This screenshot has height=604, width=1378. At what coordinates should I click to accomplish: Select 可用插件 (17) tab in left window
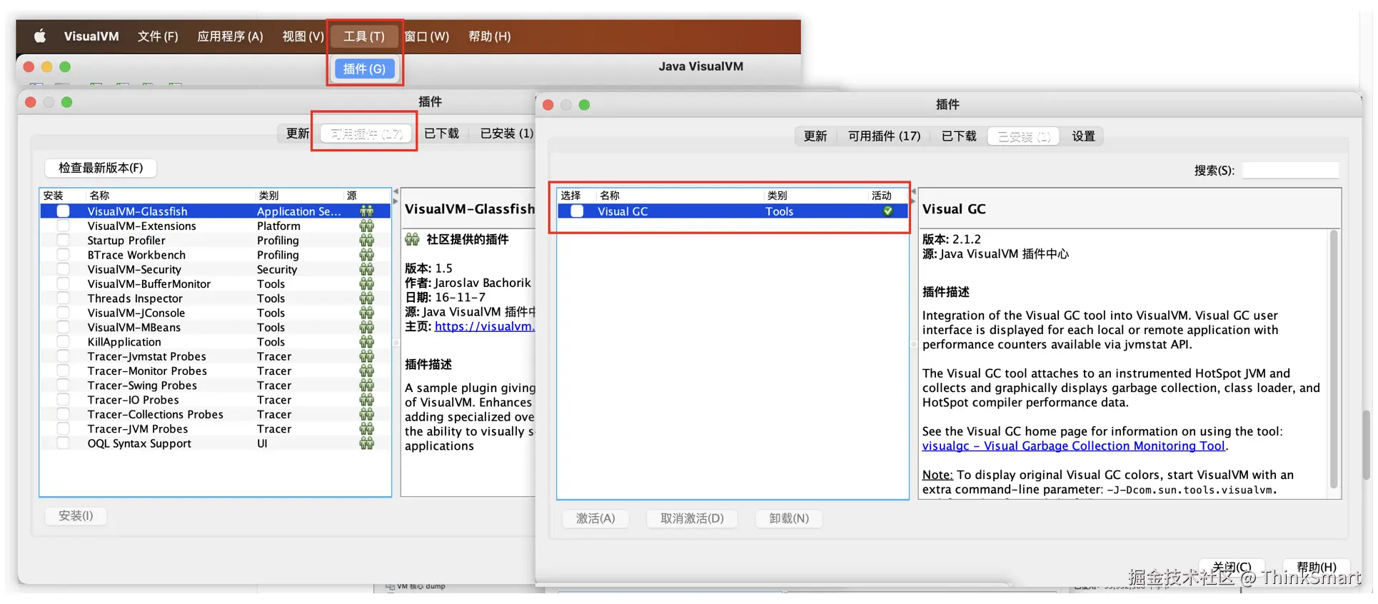[x=366, y=134]
